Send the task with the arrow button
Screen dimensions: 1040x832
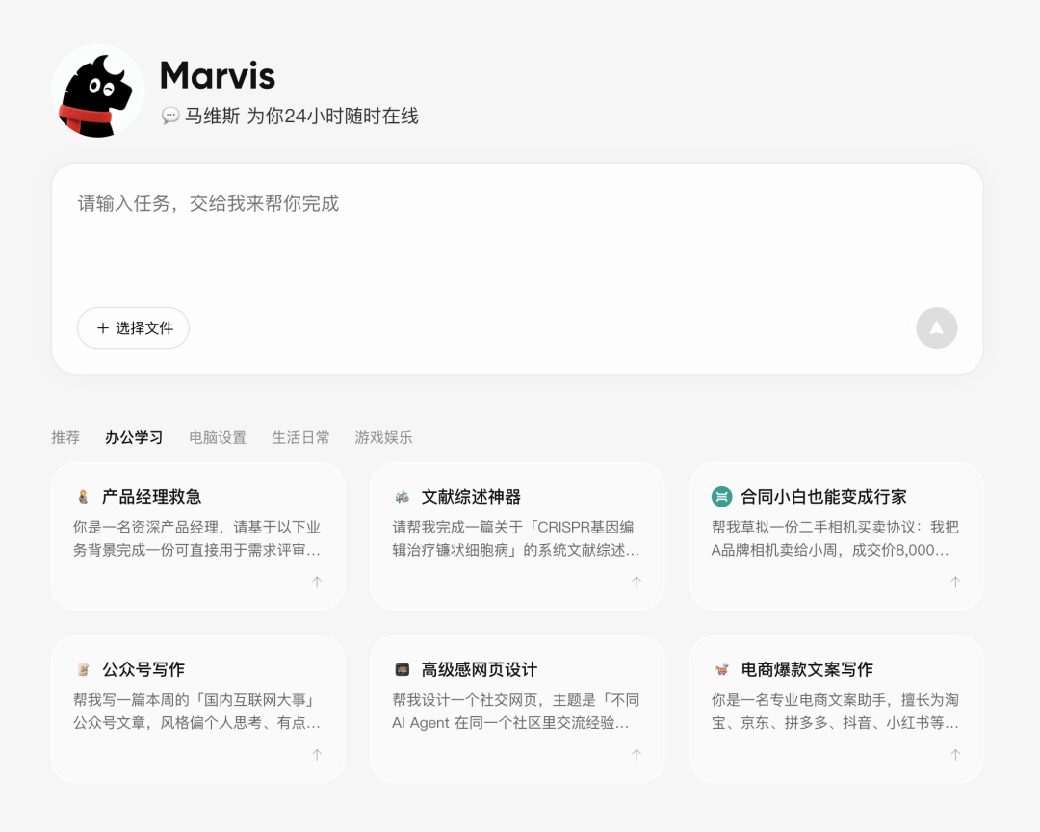pos(937,327)
